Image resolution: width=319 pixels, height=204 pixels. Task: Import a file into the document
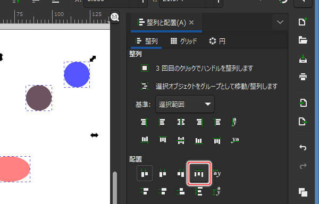(x=303, y=103)
